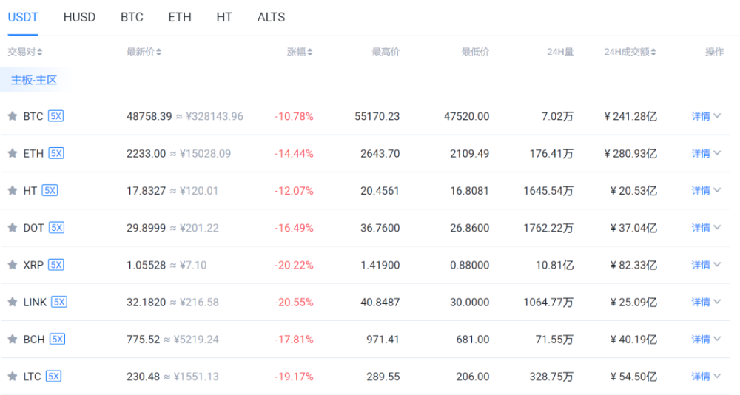Click the 24H量 column header
The width and height of the screenshot is (740, 395).
(x=560, y=52)
